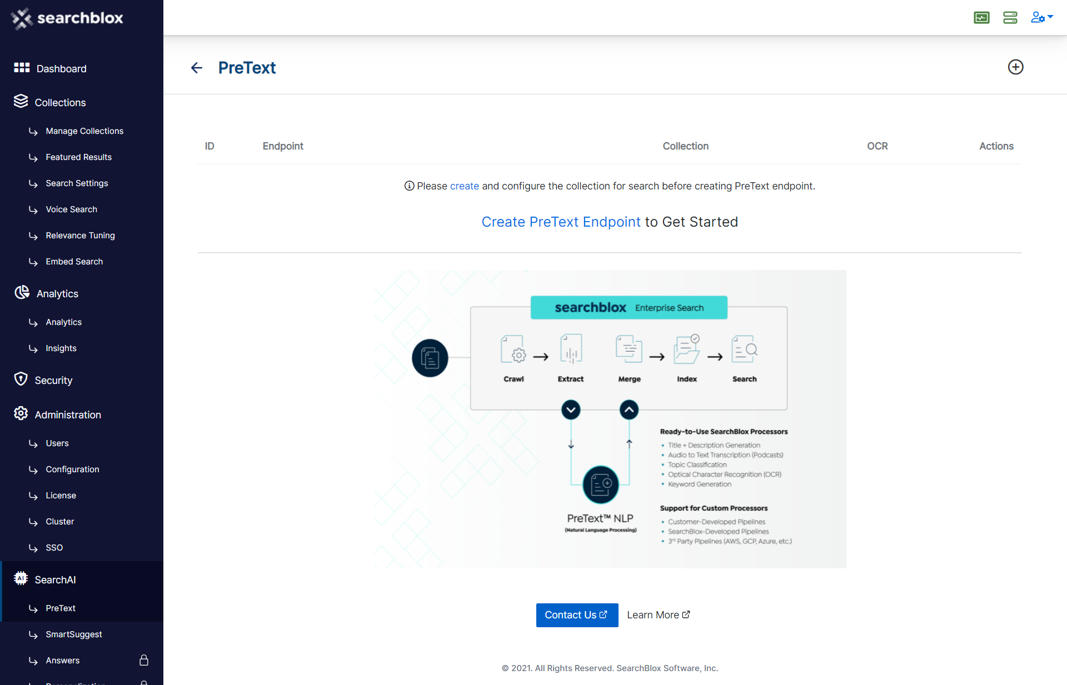
Task: Click the ID column header
Action: click(210, 146)
